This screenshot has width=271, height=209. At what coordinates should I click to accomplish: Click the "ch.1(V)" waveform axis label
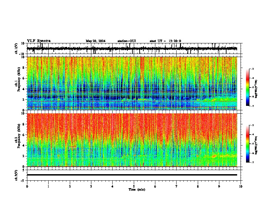point(16,48)
